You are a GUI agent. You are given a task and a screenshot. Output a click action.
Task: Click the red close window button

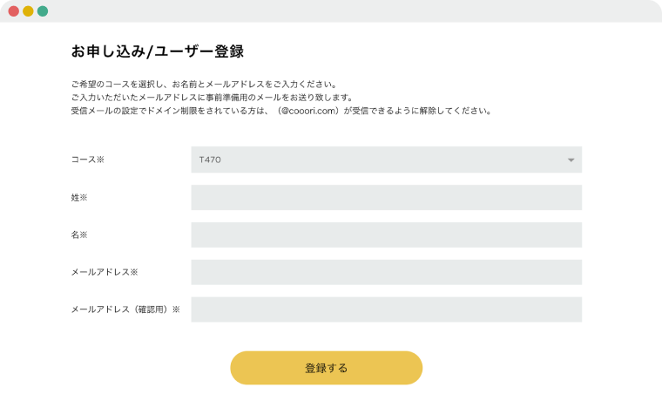click(14, 11)
